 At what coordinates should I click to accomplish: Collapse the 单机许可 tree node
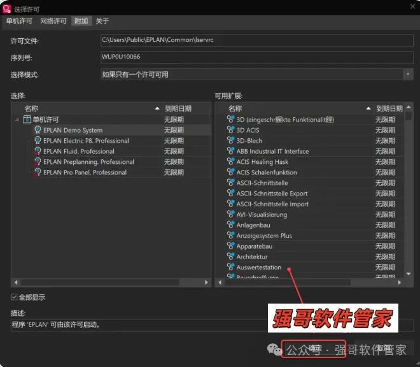(x=17, y=120)
